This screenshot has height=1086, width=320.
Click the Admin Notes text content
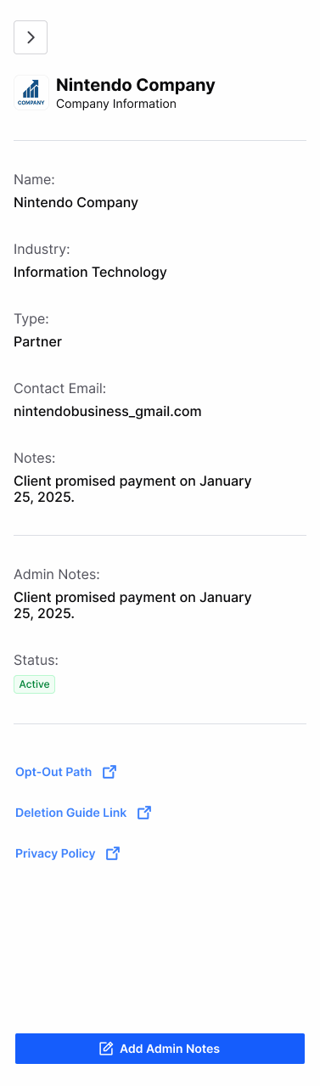tap(132, 605)
